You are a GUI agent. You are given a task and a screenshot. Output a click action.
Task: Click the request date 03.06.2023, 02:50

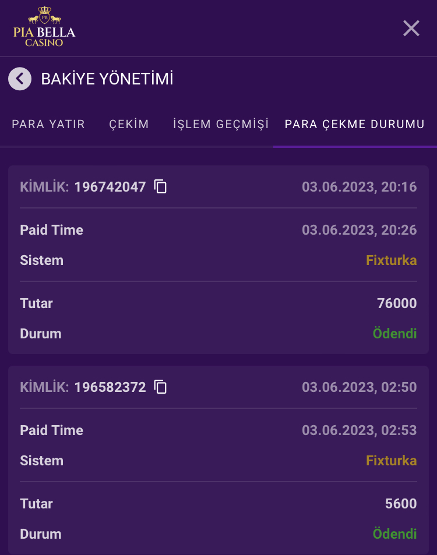pyautogui.click(x=359, y=387)
